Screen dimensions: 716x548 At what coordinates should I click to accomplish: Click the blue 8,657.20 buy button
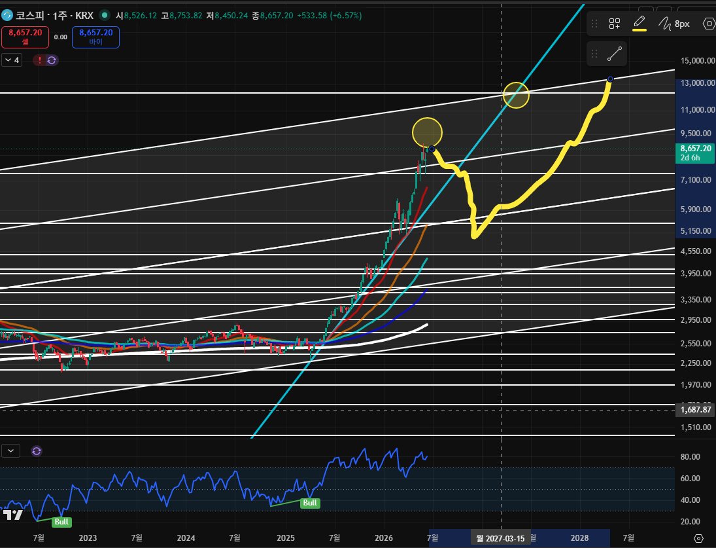[x=96, y=37]
